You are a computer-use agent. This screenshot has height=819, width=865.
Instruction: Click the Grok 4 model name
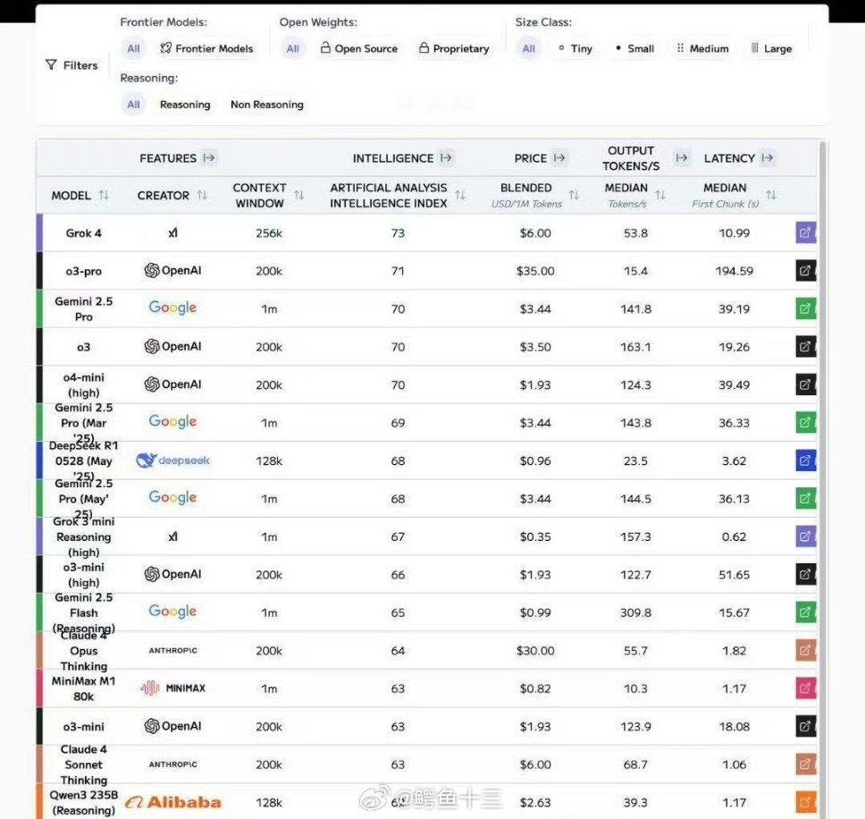83,232
